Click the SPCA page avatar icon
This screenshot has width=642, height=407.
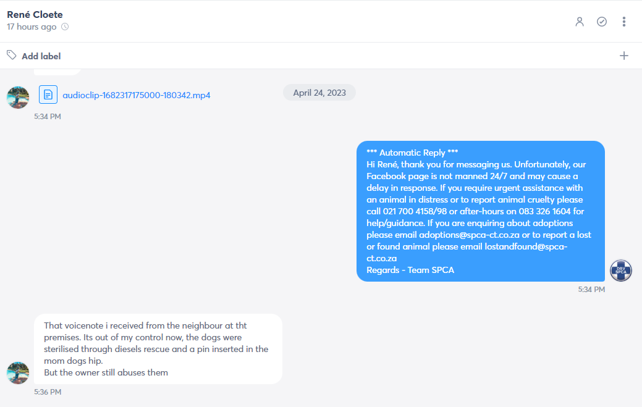621,271
